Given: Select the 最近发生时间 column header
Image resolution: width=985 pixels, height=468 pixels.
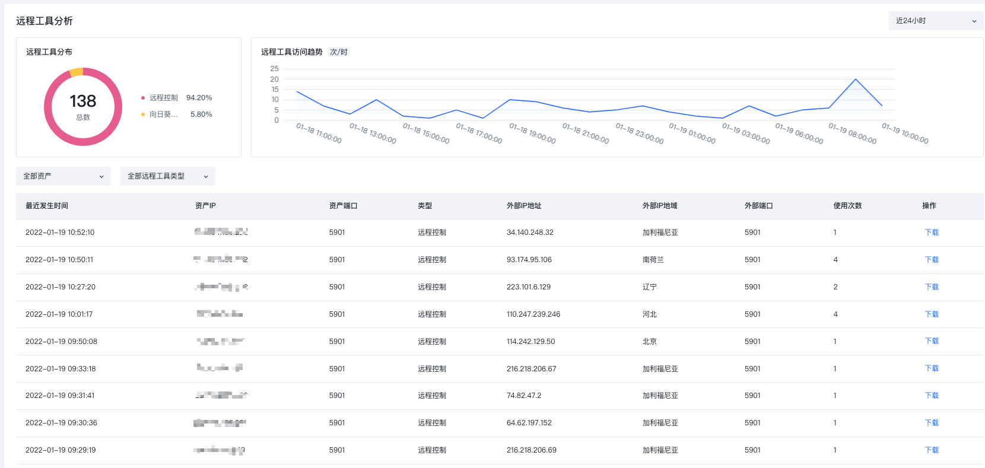Looking at the screenshot, I should tap(47, 206).
